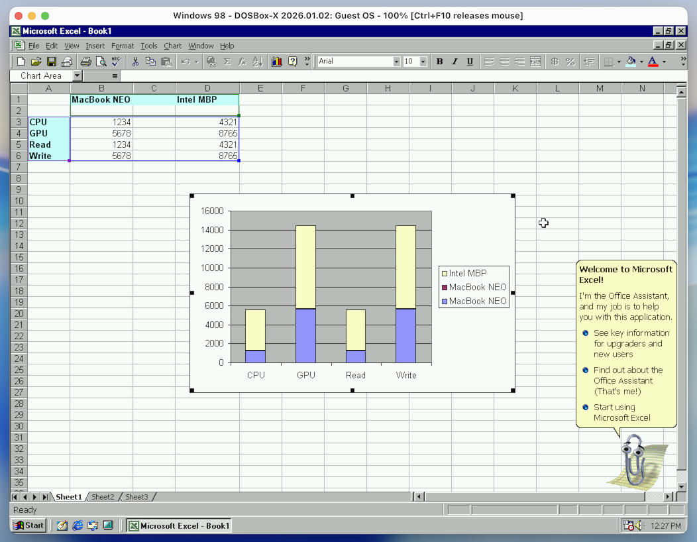Expand Standard toolbar More Buttons chevron
The height and width of the screenshot is (542, 697).
pos(307,62)
